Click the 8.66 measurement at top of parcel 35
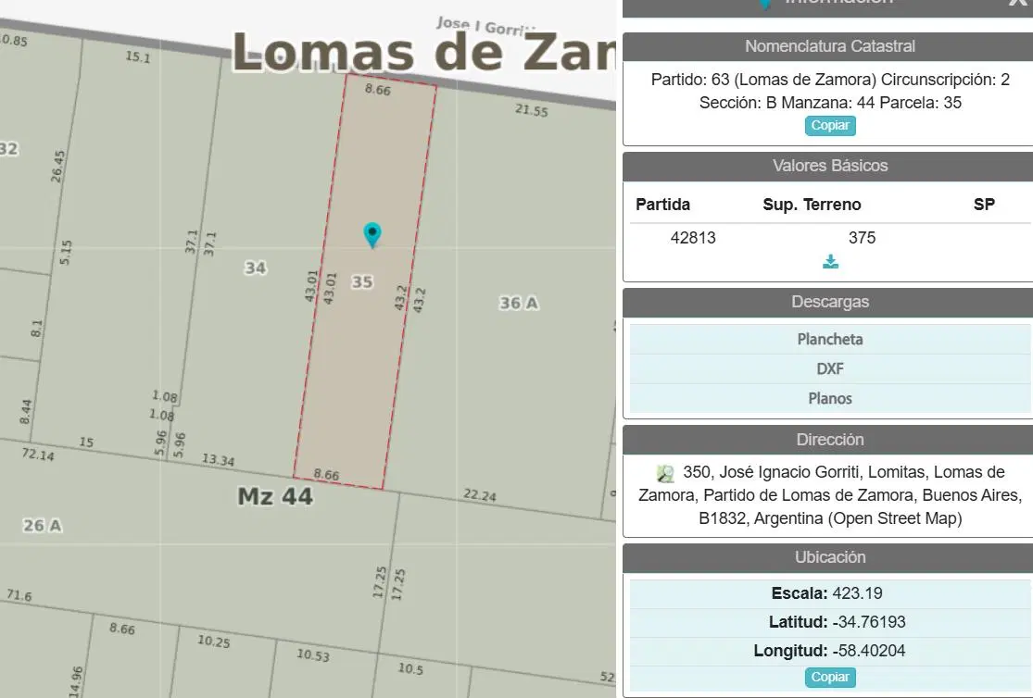 tap(378, 90)
